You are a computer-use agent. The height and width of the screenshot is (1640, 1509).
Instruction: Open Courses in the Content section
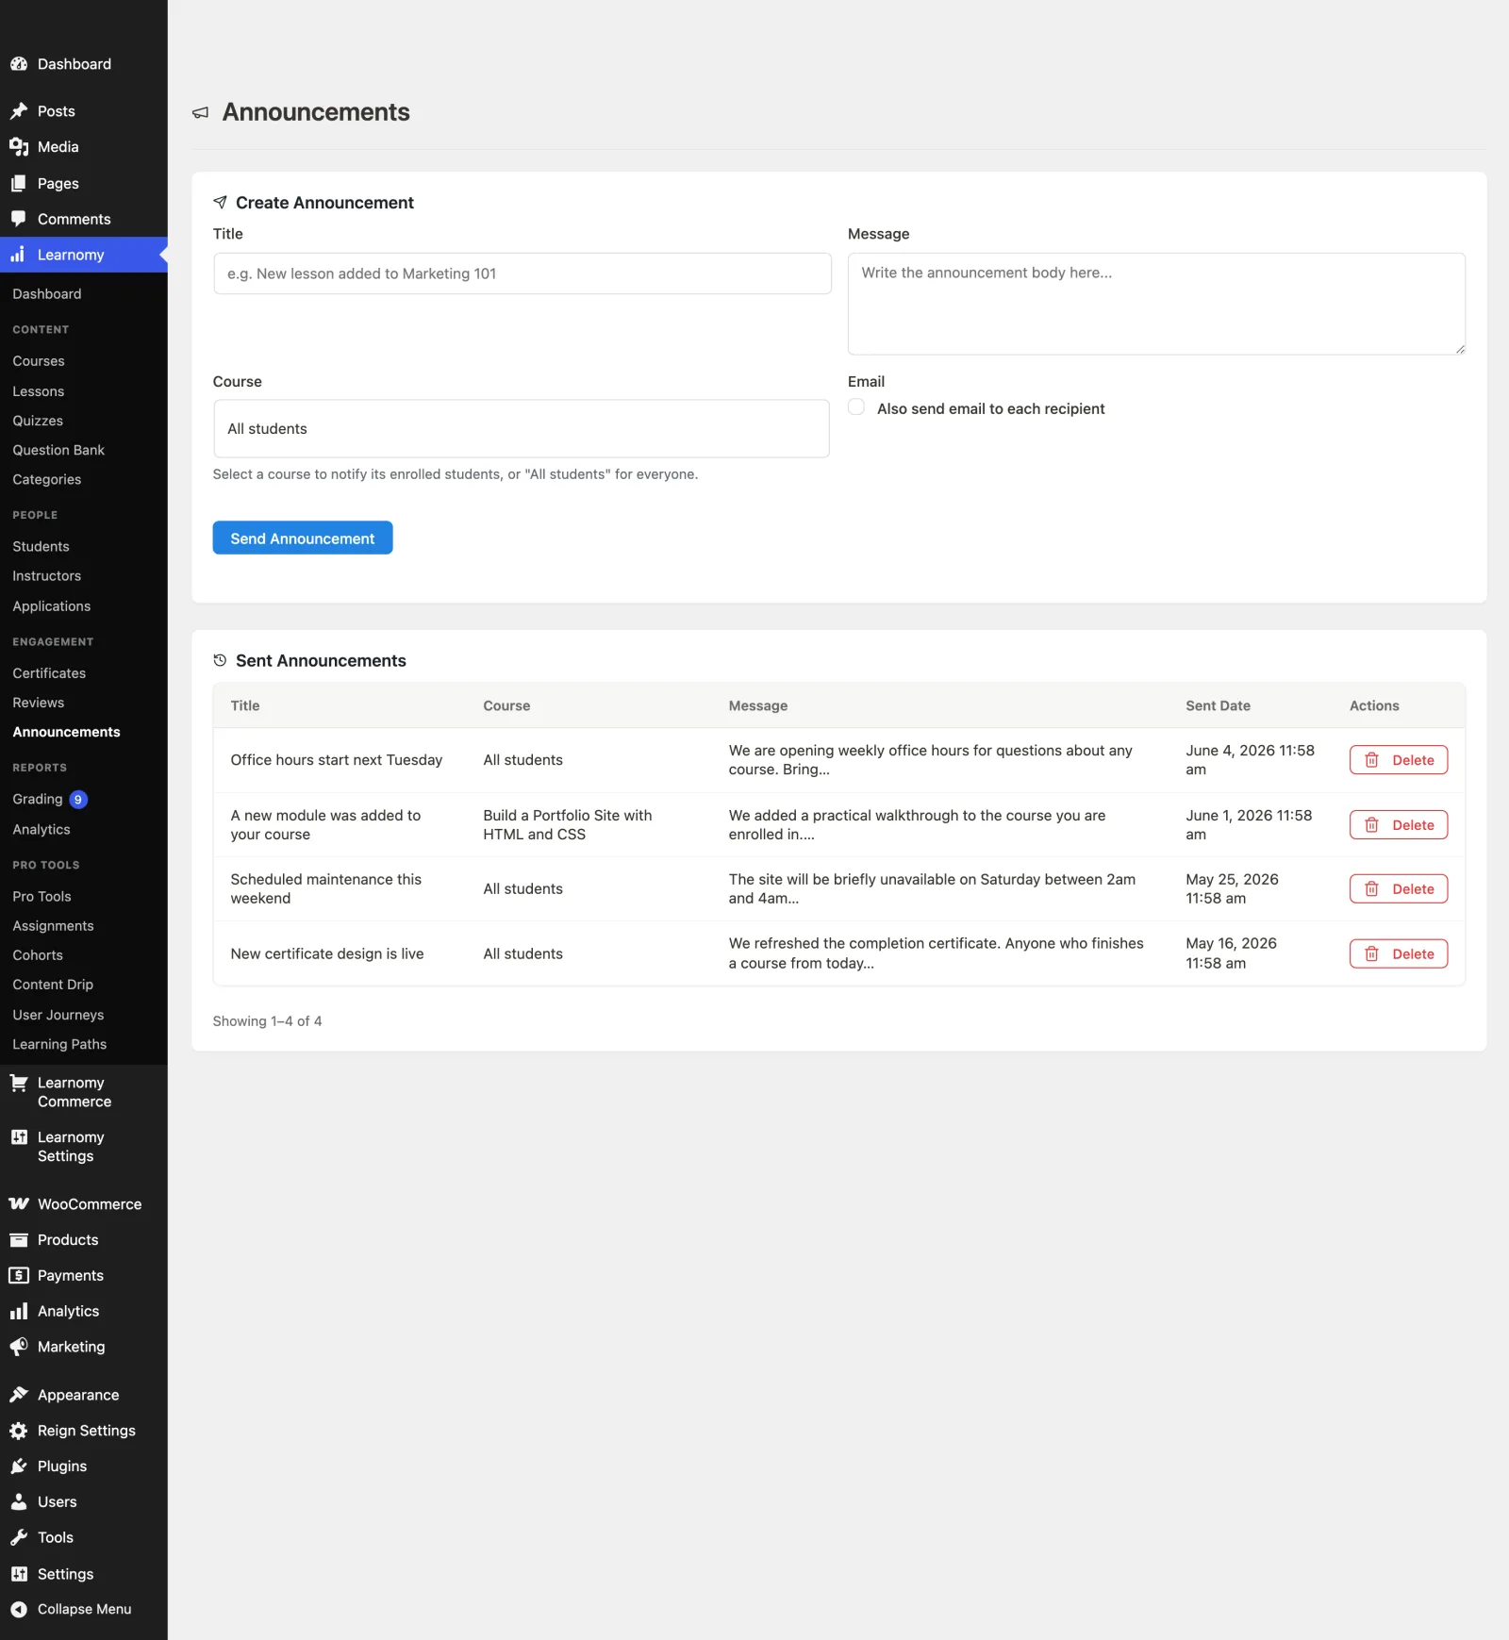click(x=39, y=361)
